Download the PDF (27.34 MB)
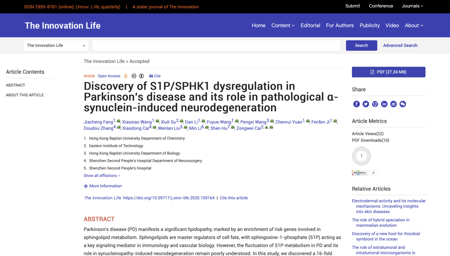The height and width of the screenshot is (256, 450). (x=388, y=72)
